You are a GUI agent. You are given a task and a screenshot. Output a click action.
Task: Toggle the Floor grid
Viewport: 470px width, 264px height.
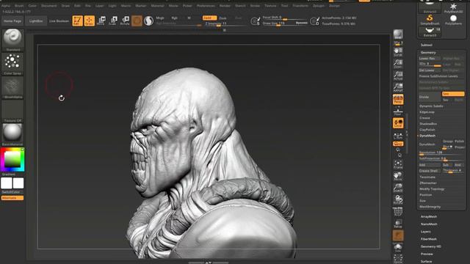pos(398,112)
